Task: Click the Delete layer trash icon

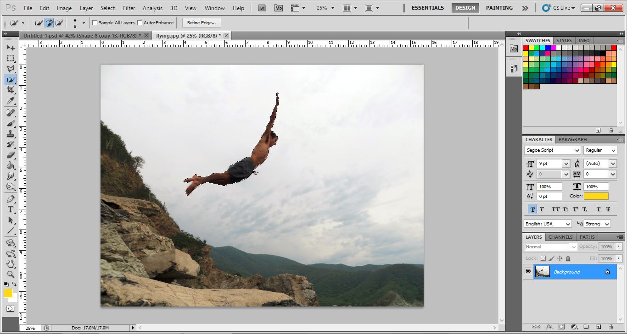Action: pyautogui.click(x=611, y=327)
